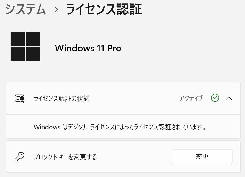
Task: Click the Windows 11 Pro edition name
Action: tap(88, 48)
